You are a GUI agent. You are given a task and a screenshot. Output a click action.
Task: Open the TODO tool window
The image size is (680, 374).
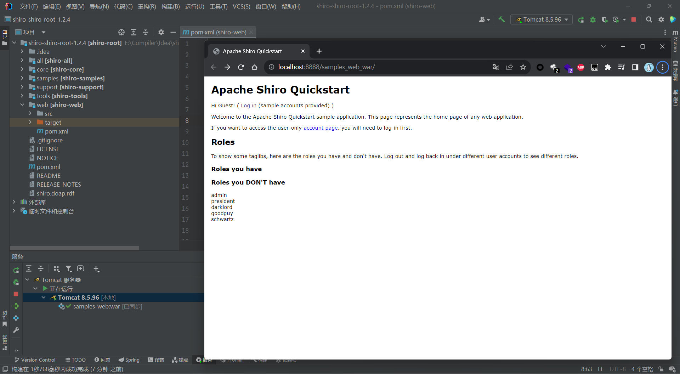(75, 360)
